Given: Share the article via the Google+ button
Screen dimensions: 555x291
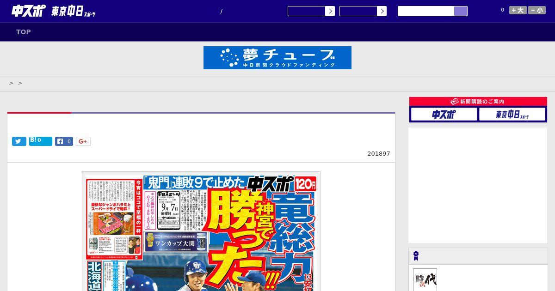Looking at the screenshot, I should click(83, 141).
